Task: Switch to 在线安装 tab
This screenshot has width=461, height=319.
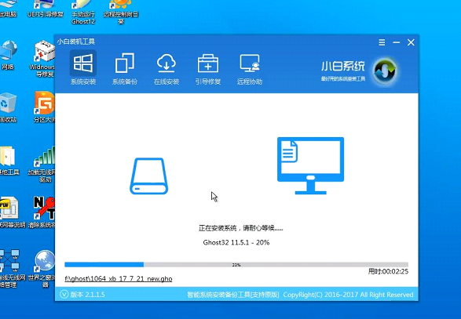Action: click(x=166, y=70)
